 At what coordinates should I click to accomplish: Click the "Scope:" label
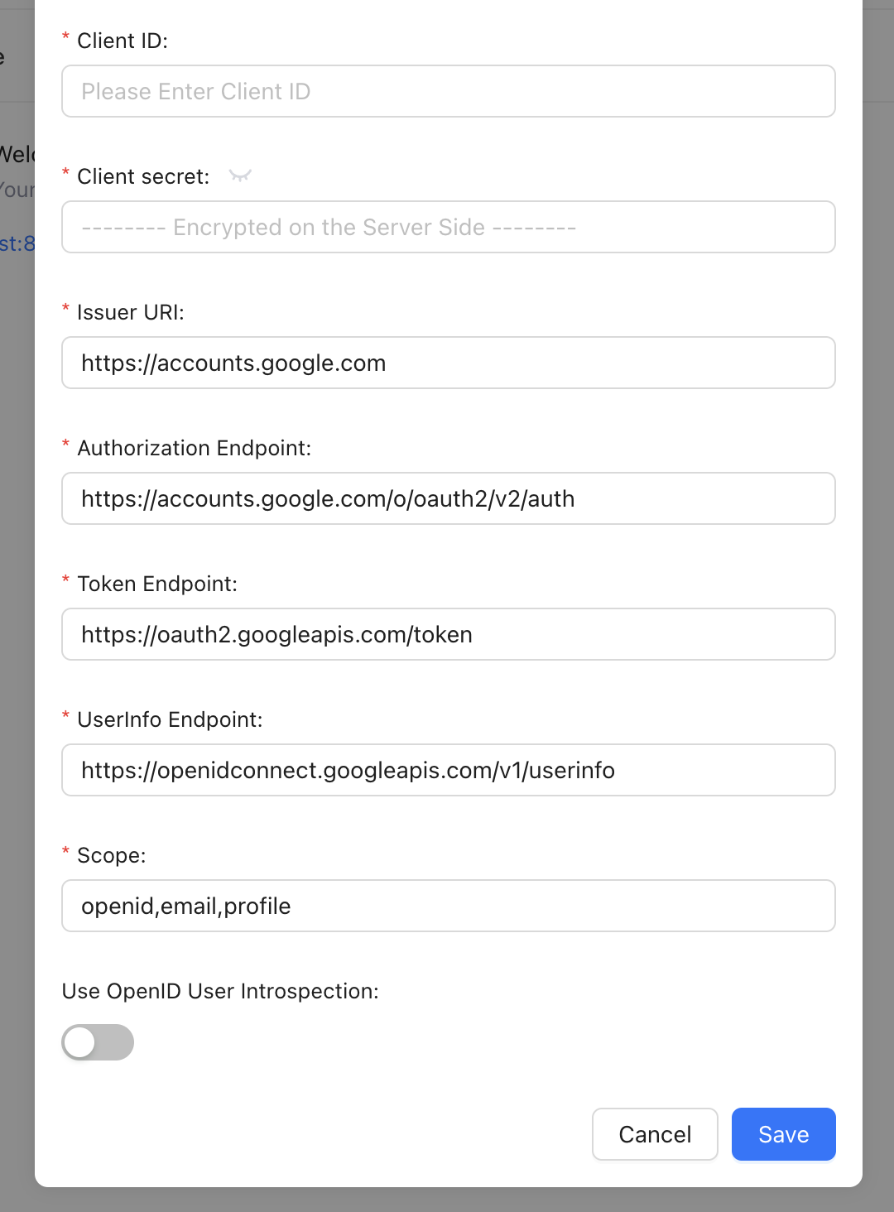coord(111,855)
